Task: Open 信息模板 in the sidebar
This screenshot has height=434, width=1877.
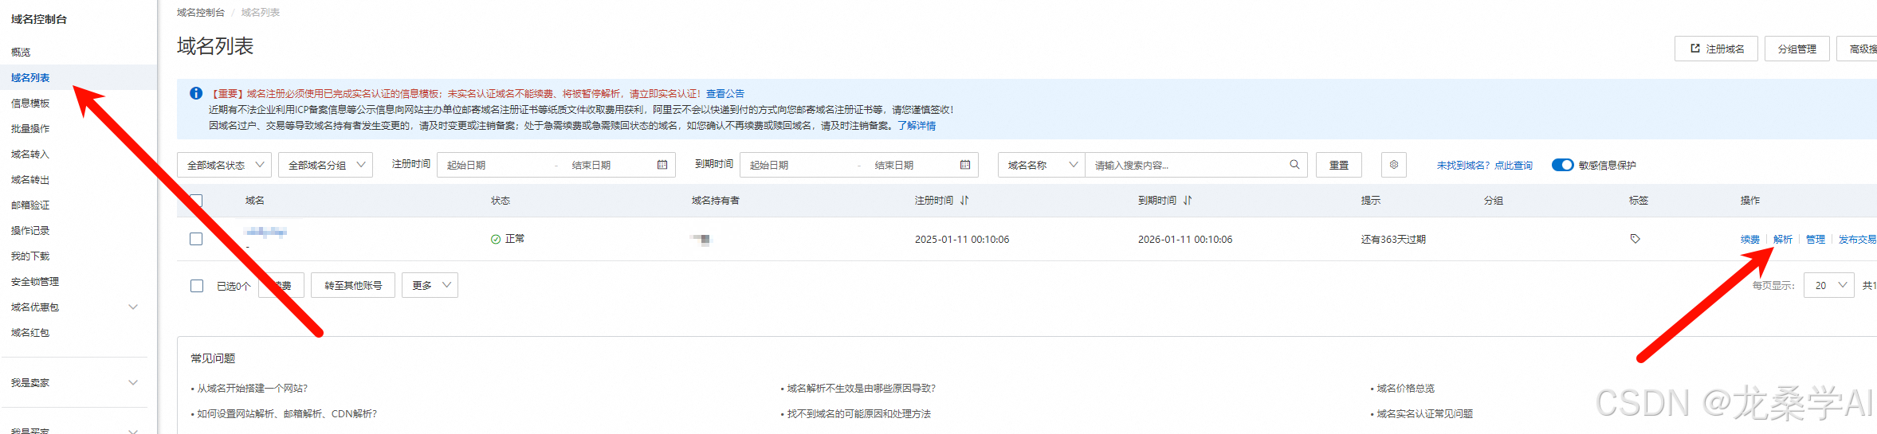Action: point(30,103)
